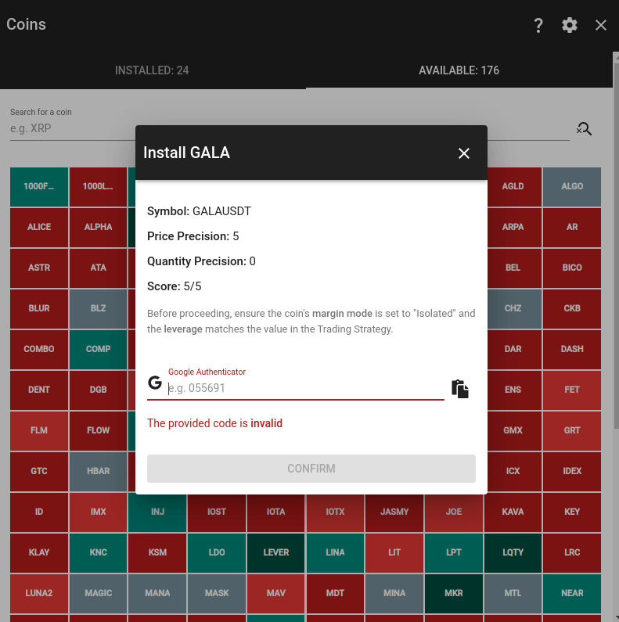Select the 1000F coin tile
619x622 pixels.
39,187
